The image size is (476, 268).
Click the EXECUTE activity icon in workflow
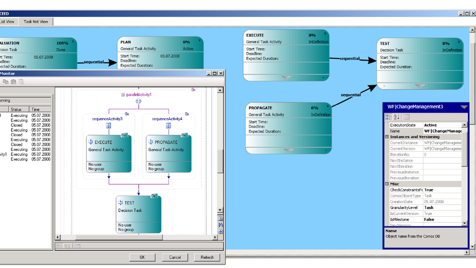90,142
